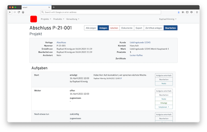Image resolution: width=207 pixels, height=132 pixels.
Task: Open the Lieblingskunde 12345 customer link
Action: pyautogui.click(x=140, y=43)
